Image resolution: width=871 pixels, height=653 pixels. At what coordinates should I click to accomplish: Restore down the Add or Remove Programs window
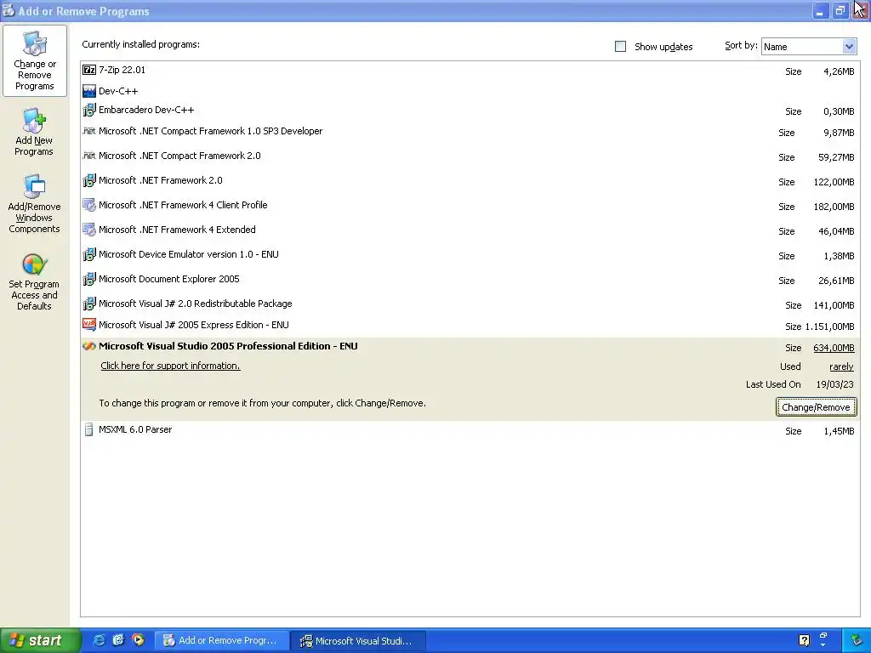pyautogui.click(x=840, y=10)
